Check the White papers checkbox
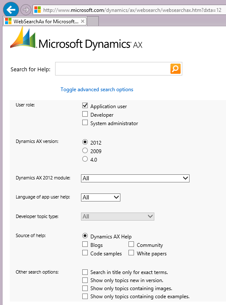This screenshot has width=226, height=305. pyautogui.click(x=131, y=253)
